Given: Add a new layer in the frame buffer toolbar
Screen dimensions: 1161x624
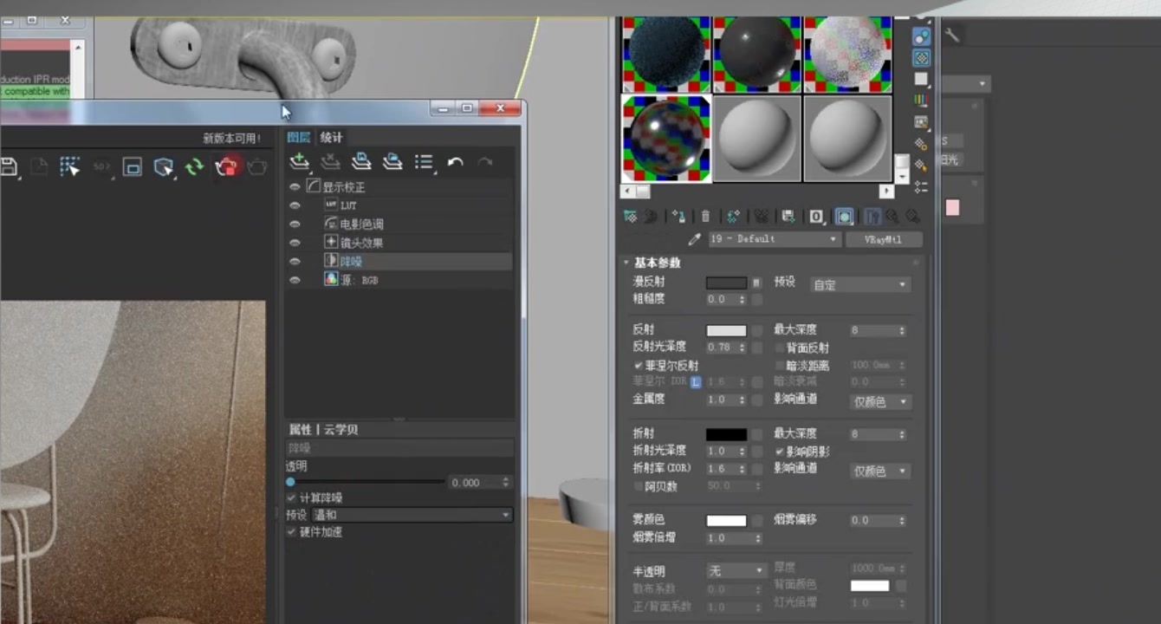Looking at the screenshot, I should tap(300, 163).
